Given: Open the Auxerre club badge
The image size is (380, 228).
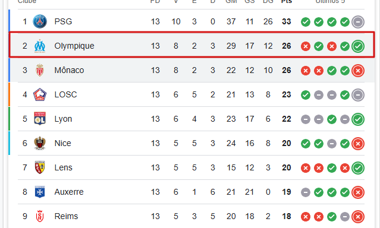Looking at the screenshot, I should [40, 192].
